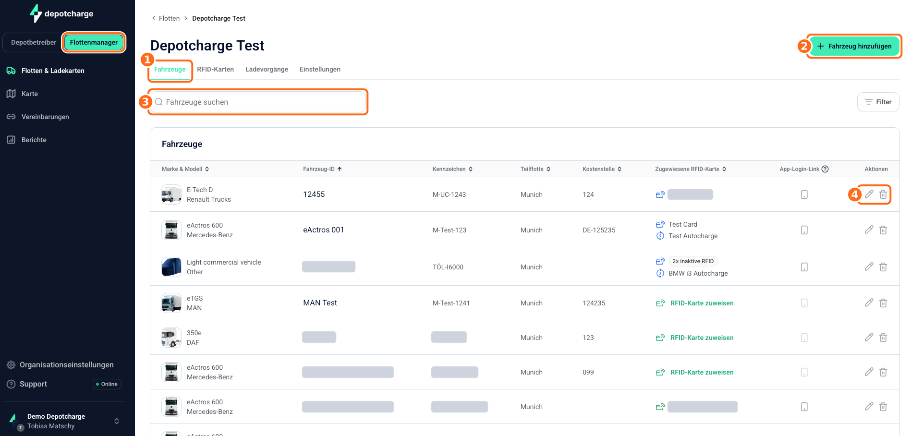911x436 pixels.
Task: Click the eActros 001 truck thumbnail
Action: [x=171, y=230]
